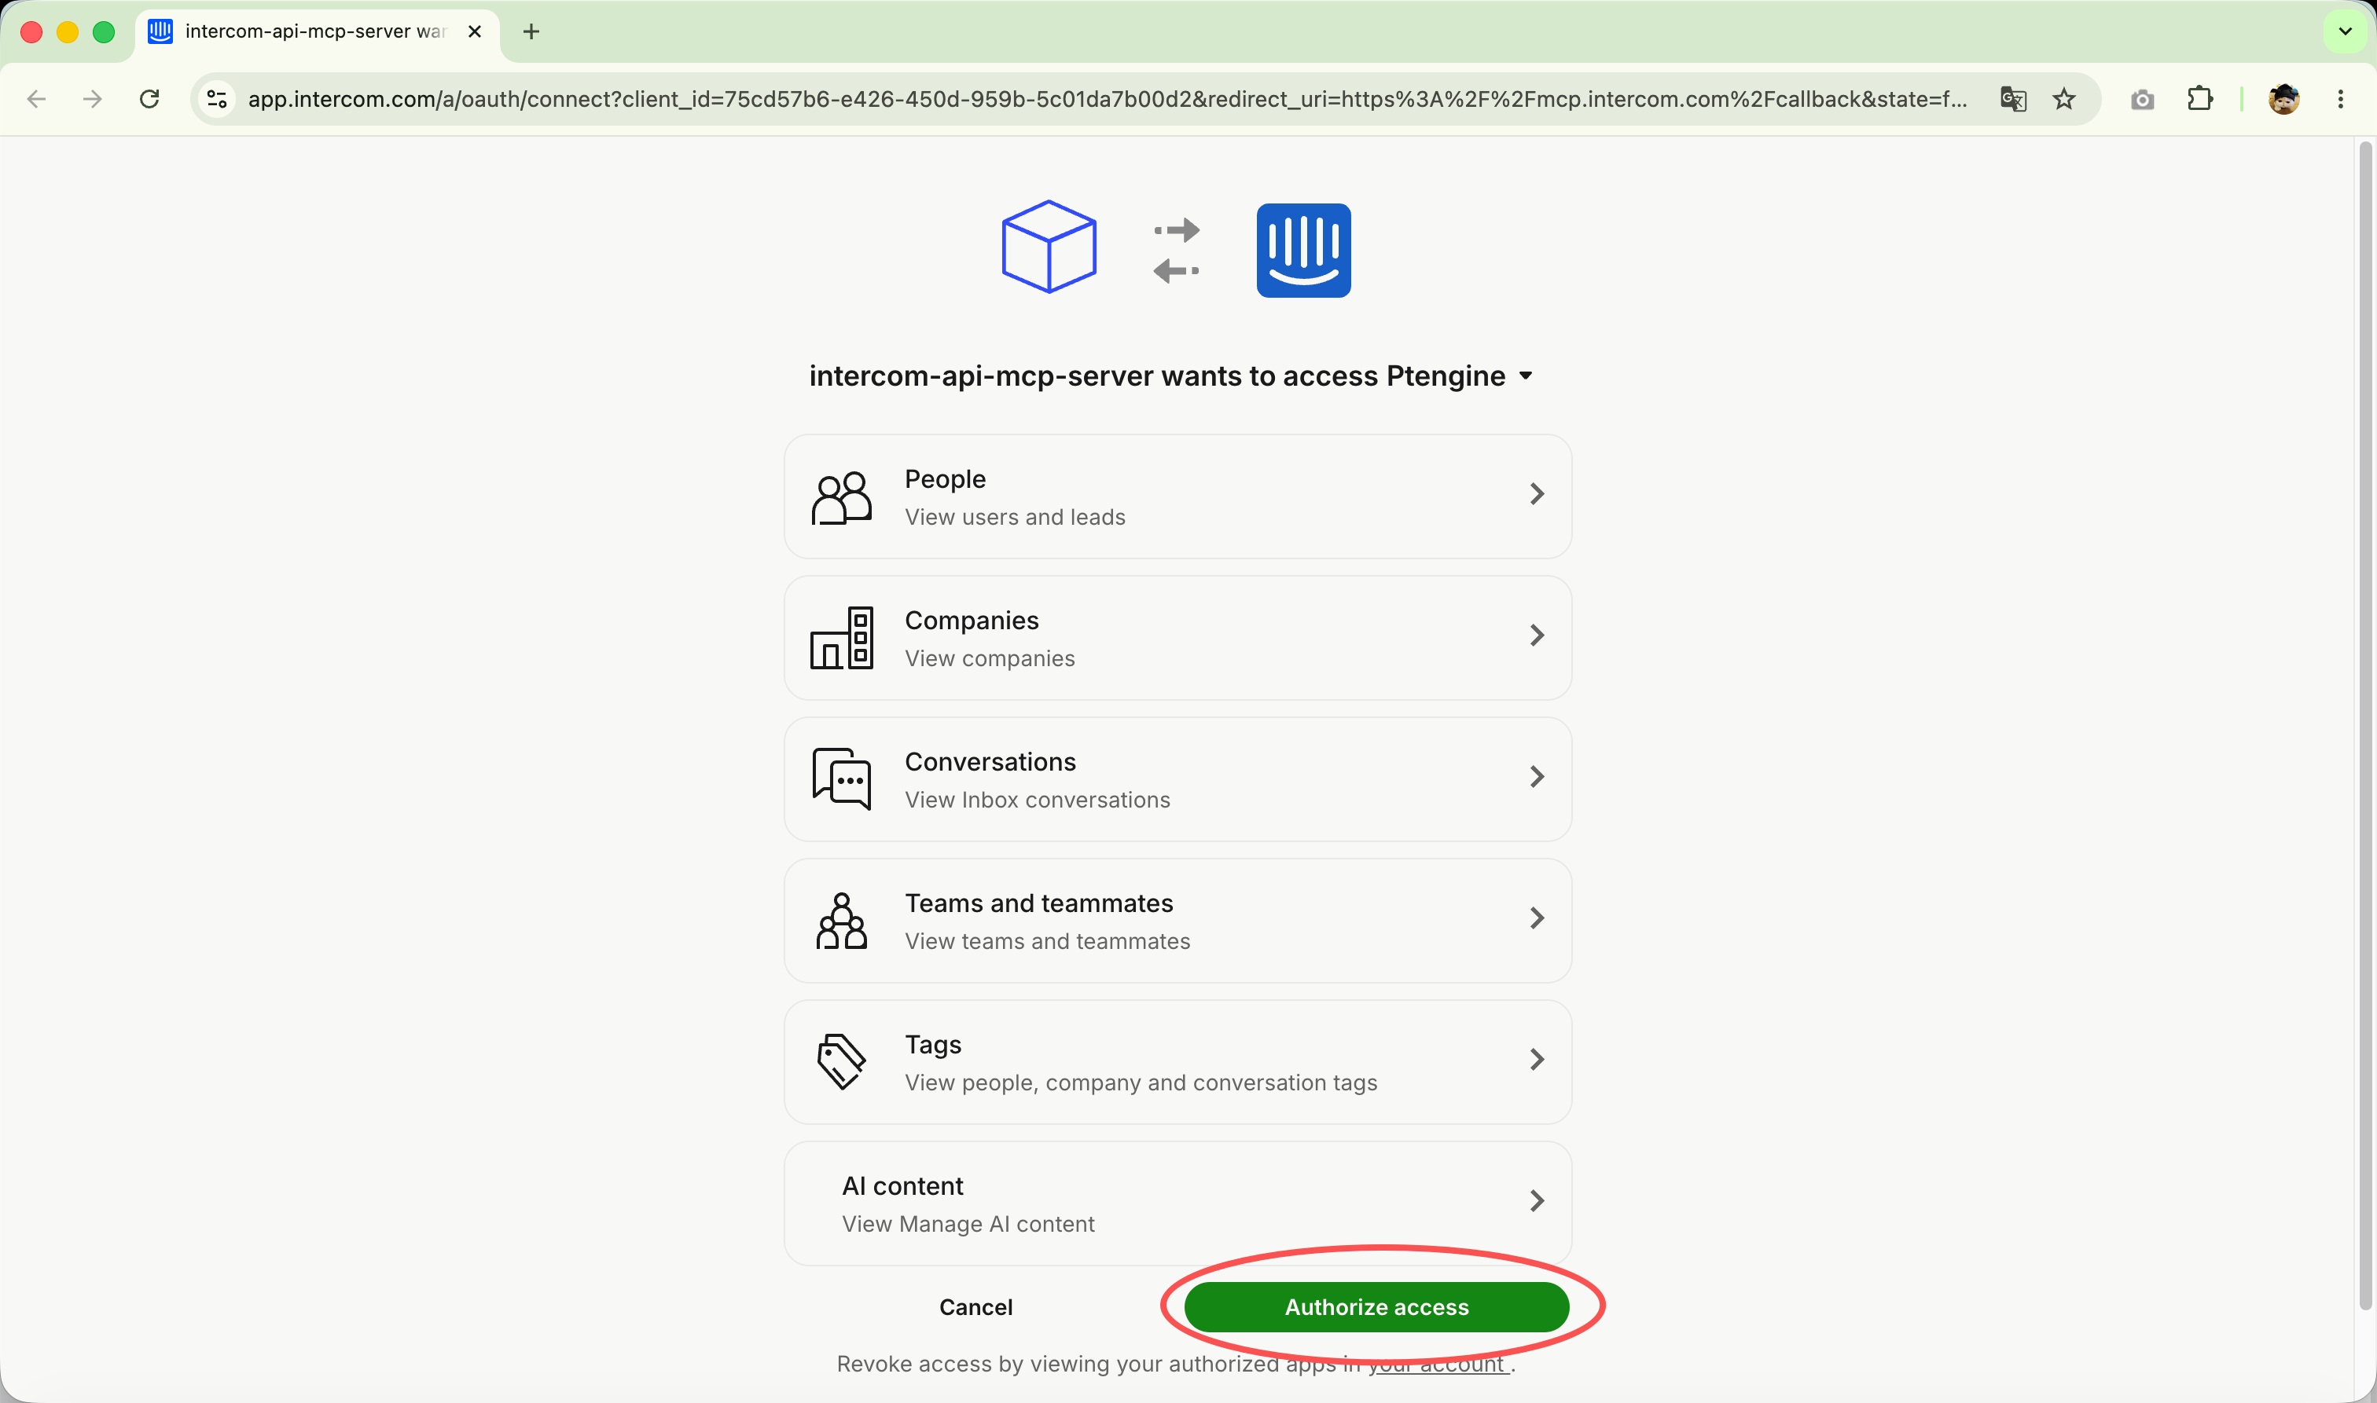Open the Extensions puzzle icon
Viewport: 2377px width, 1403px height.
[x=2200, y=99]
